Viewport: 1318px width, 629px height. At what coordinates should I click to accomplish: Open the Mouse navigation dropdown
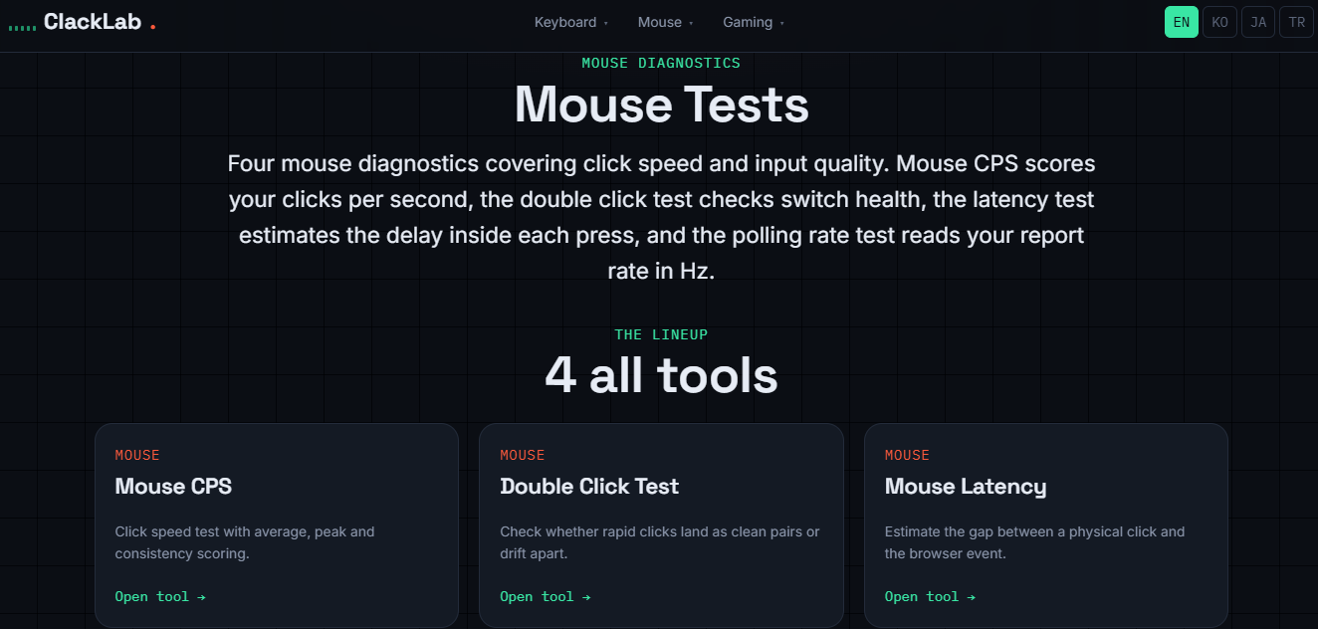click(665, 22)
